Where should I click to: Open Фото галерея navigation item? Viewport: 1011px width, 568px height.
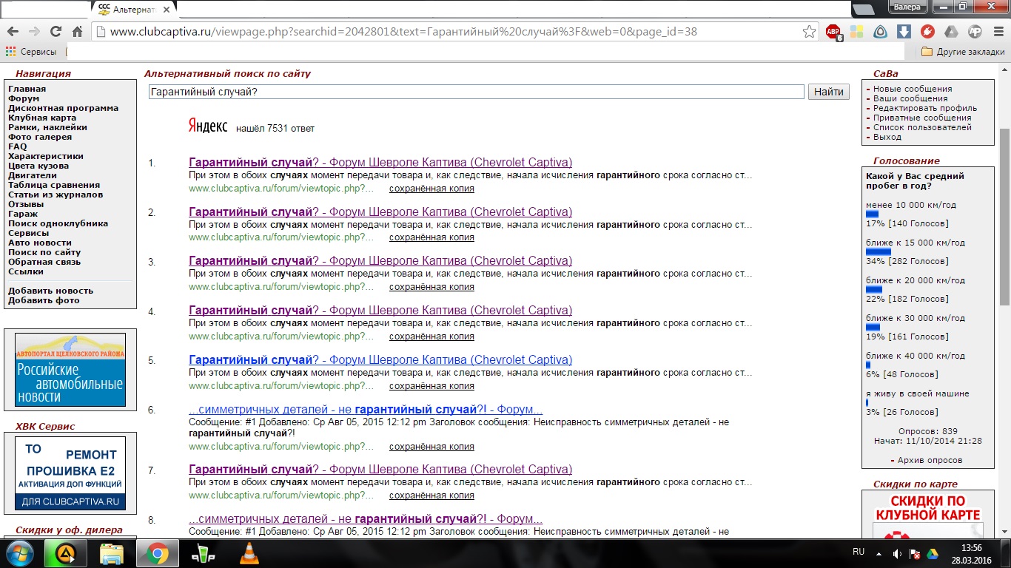40,137
